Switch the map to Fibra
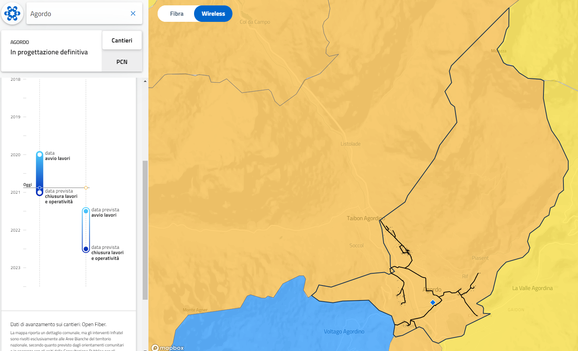The height and width of the screenshot is (351, 578). [176, 14]
